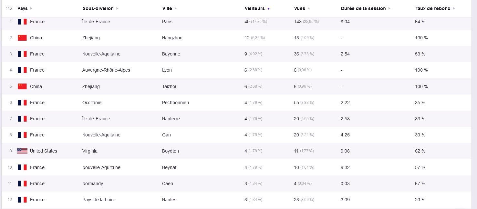Sort by Sous-division column arrow
Screen dimensions: 477x209
(117, 9)
